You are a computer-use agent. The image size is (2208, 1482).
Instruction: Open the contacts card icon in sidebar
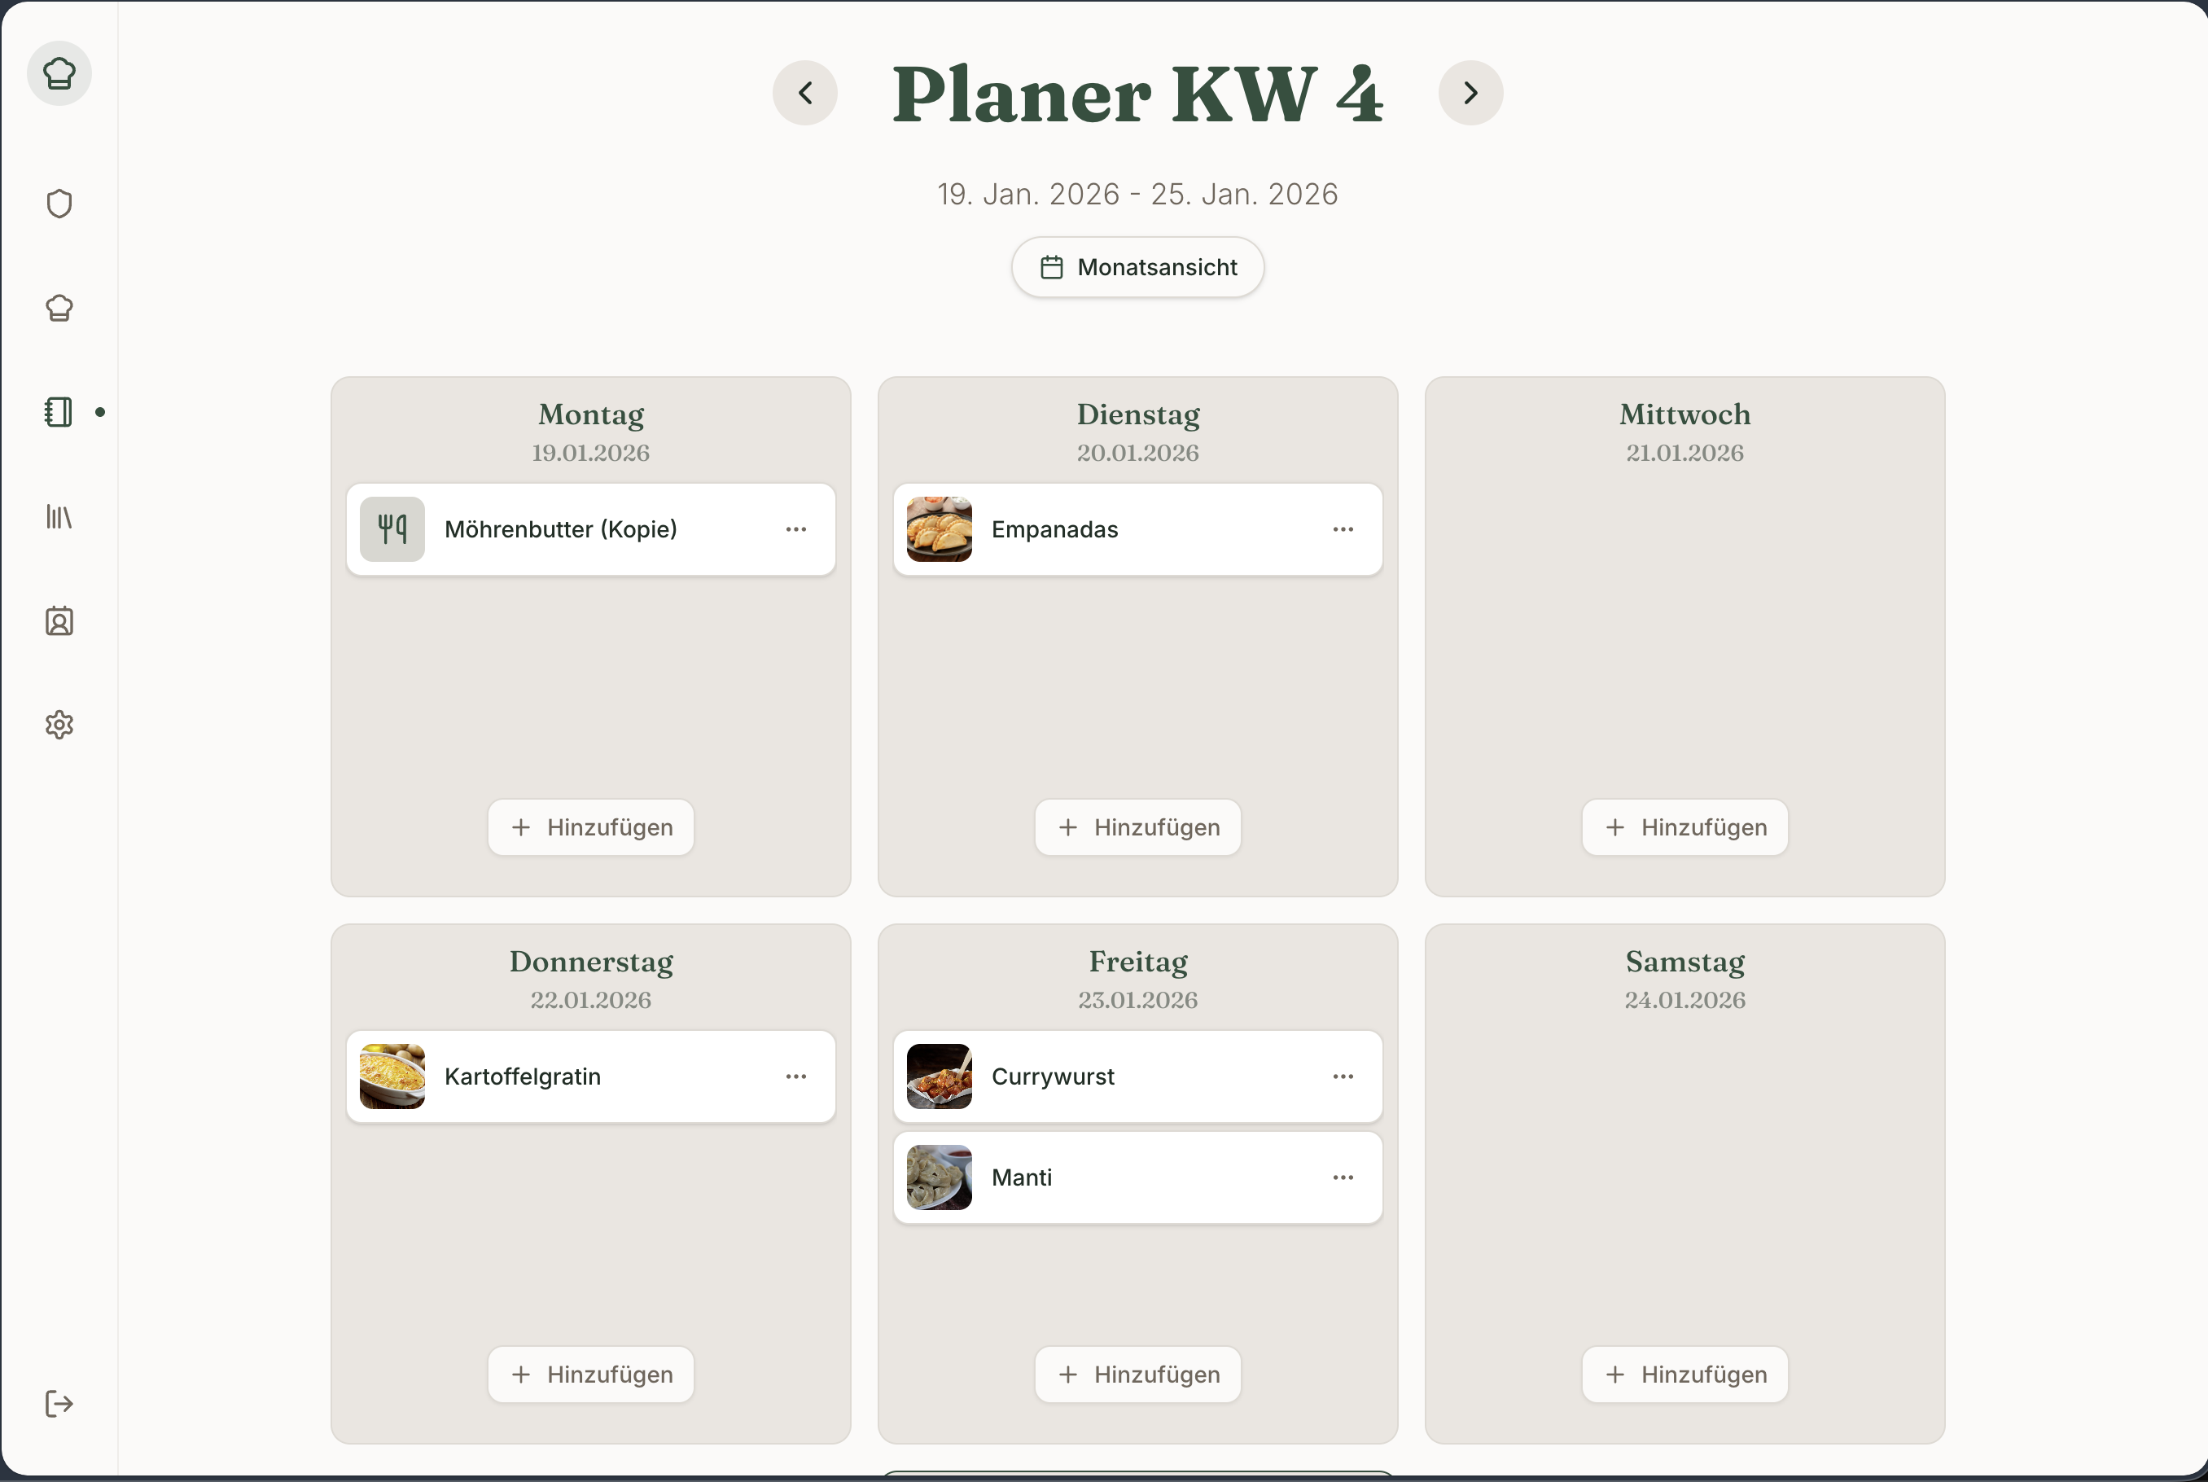[x=59, y=621]
